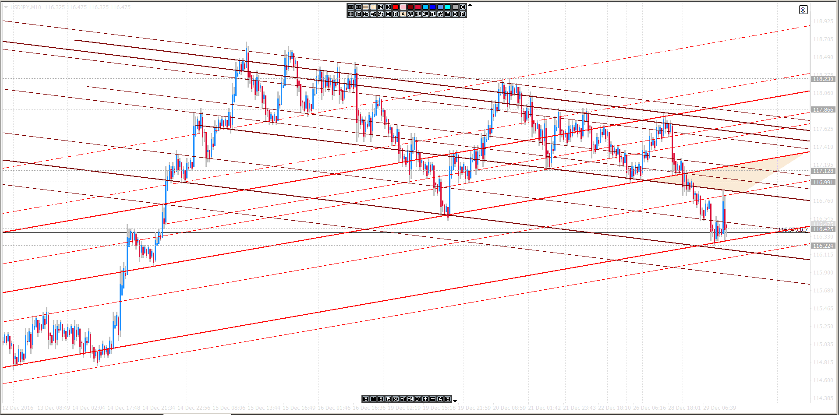The height and width of the screenshot is (415, 839).
Task: Open the chart menu triangle beside USDJPY,M10
Action: (x=6, y=7)
